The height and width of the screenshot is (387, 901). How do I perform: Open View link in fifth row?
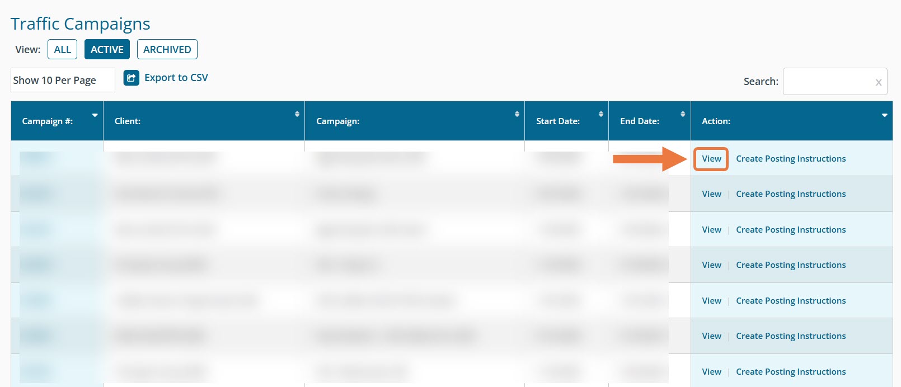(x=711, y=301)
